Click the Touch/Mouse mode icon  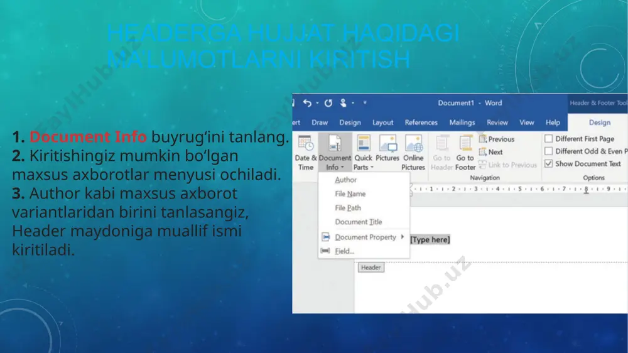pyautogui.click(x=344, y=103)
